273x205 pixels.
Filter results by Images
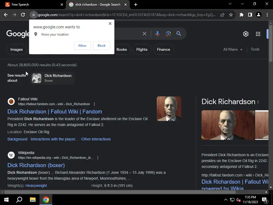coord(16,49)
